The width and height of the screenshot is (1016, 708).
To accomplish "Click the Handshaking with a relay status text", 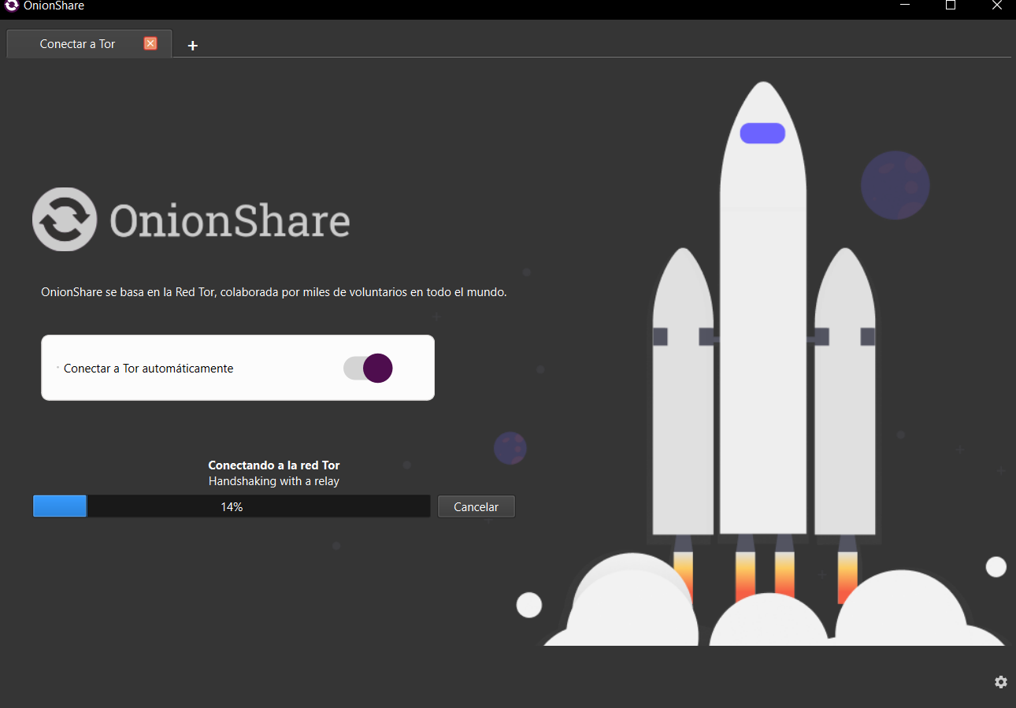I will coord(273,481).
